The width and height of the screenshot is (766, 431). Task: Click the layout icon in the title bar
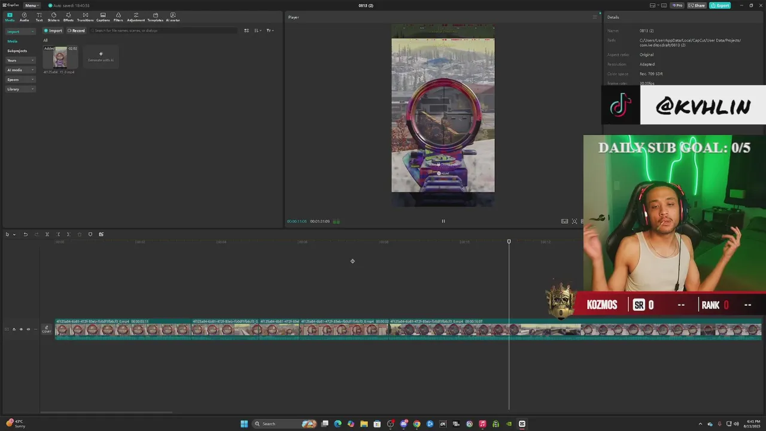point(653,5)
